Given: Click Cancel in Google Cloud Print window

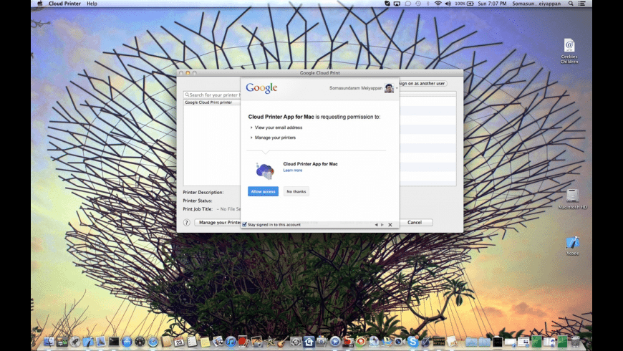Looking at the screenshot, I should click(x=415, y=223).
